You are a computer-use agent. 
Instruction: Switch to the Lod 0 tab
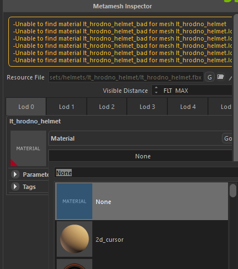click(x=26, y=107)
